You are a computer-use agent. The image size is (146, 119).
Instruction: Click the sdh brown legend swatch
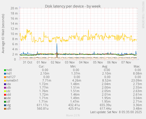pos(5,109)
